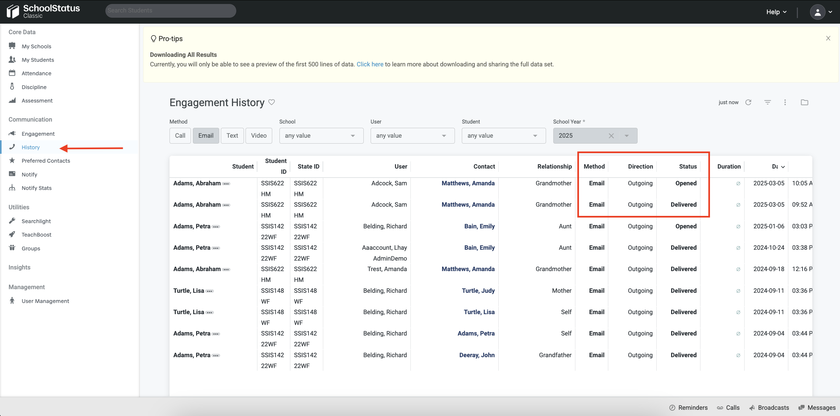Open the Help dropdown menu
Image resolution: width=840 pixels, height=416 pixels.
point(776,12)
